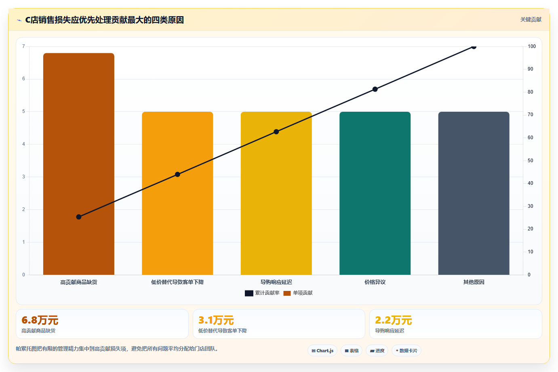This screenshot has height=372, width=558.
Task: Select the 2.2万元 data card
Action: (456, 324)
